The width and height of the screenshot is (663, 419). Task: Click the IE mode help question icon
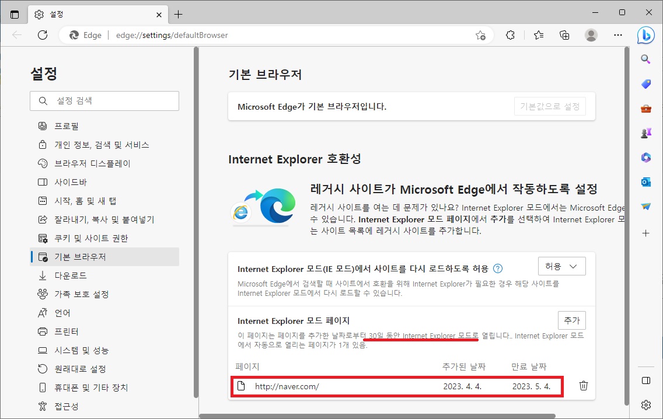[x=498, y=268]
